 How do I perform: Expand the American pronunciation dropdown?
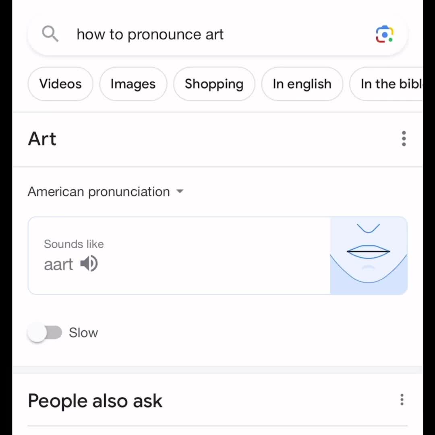coord(106,191)
